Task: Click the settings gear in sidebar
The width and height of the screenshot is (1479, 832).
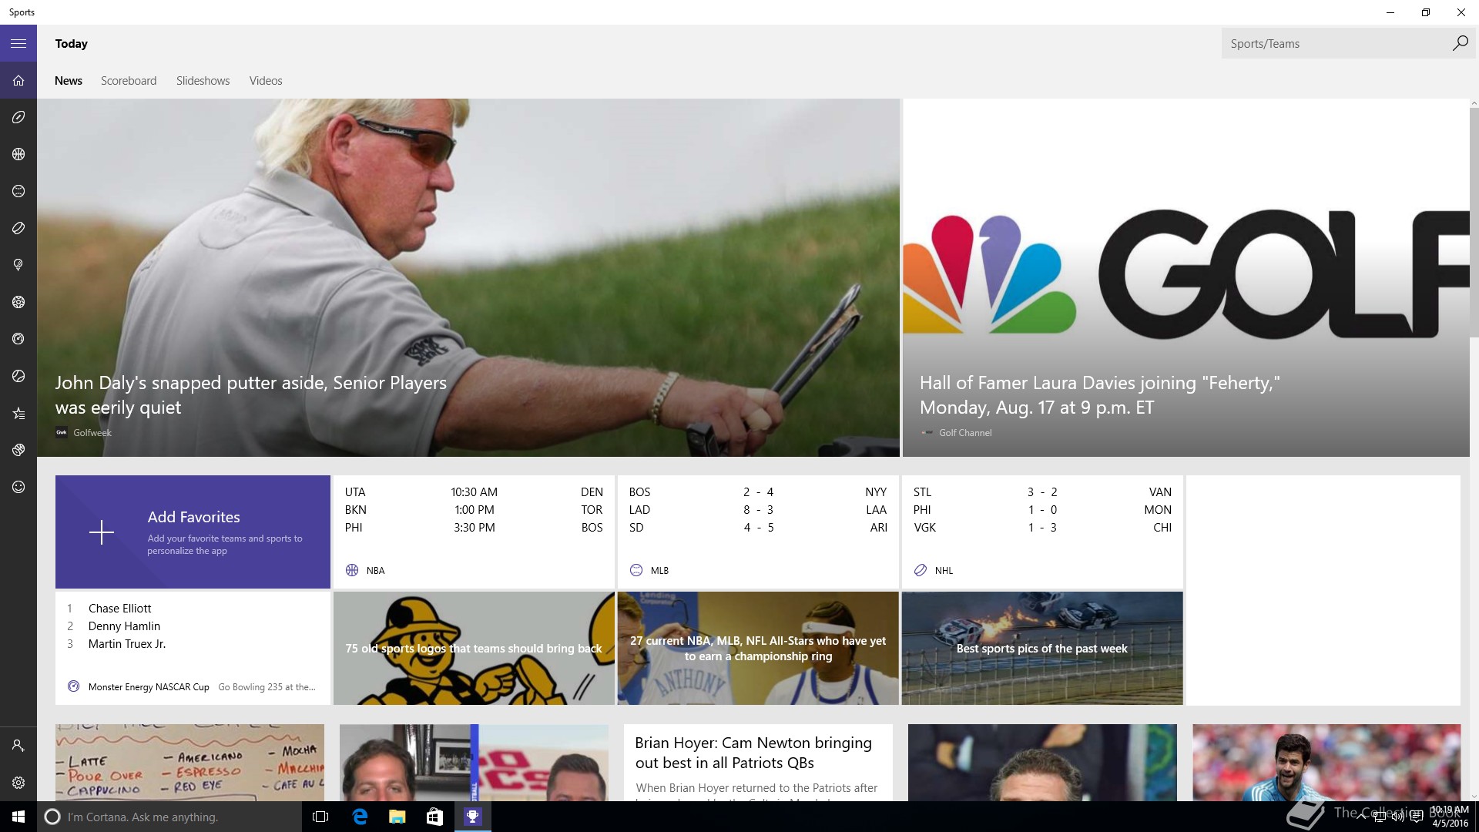Action: [18, 783]
